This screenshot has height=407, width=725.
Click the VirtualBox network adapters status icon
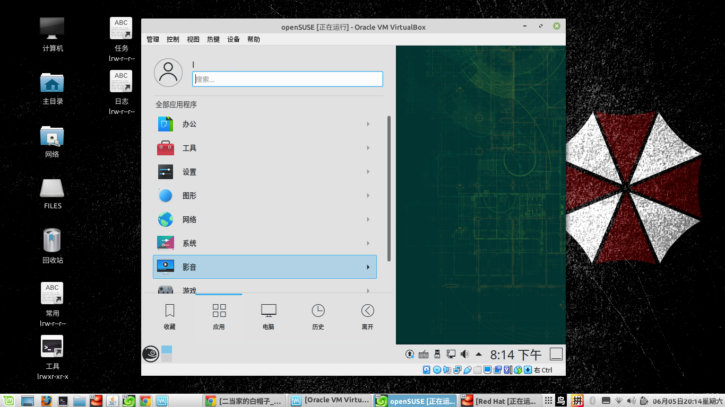point(457,370)
